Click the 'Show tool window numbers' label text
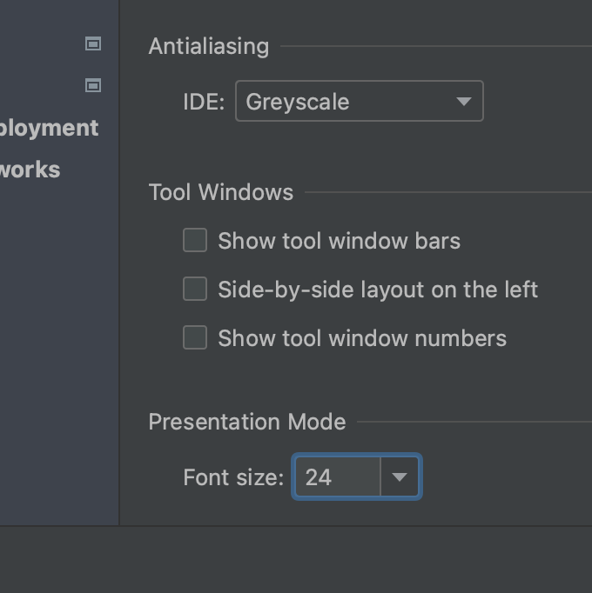 pyautogui.click(x=362, y=338)
